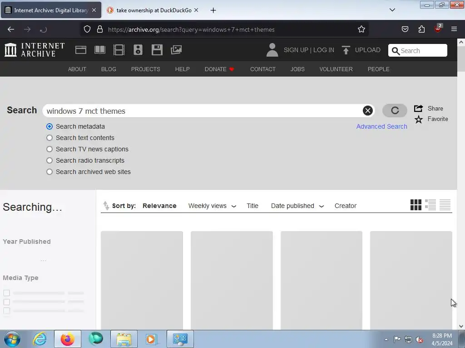Open Save to Pocket icon
The height and width of the screenshot is (348, 465).
coord(405,29)
